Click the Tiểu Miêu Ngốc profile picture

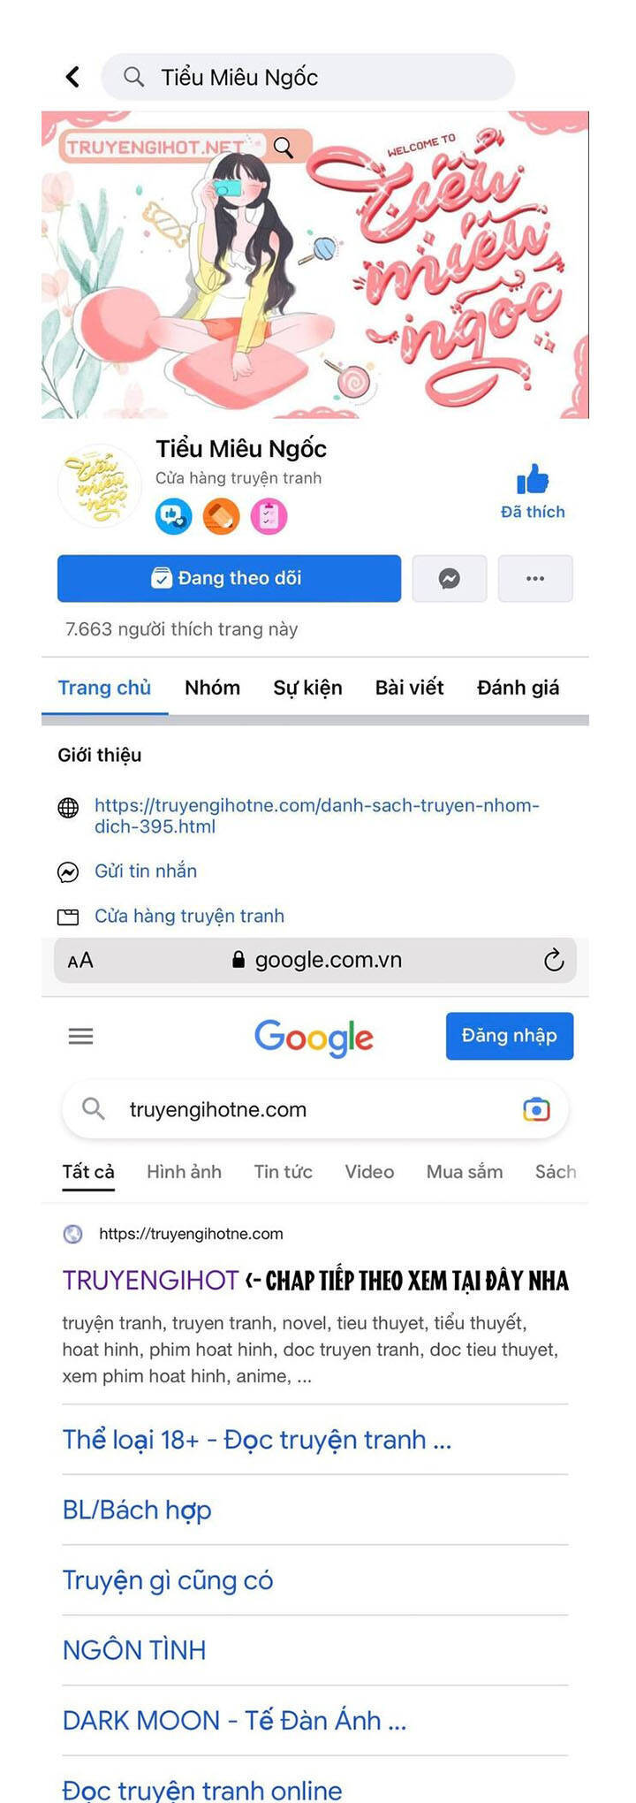point(99,487)
